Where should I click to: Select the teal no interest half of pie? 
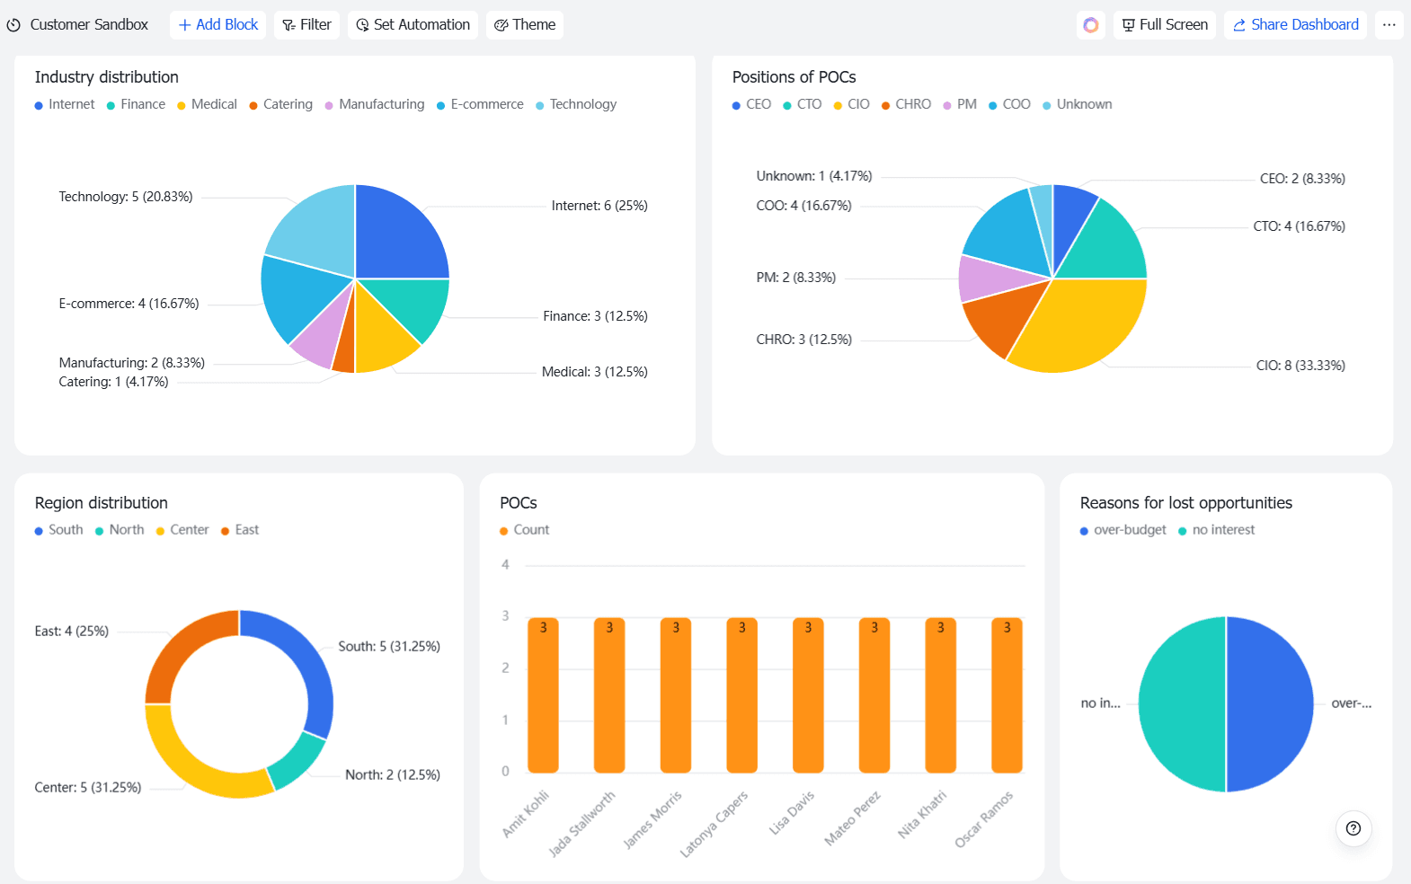coord(1182,704)
